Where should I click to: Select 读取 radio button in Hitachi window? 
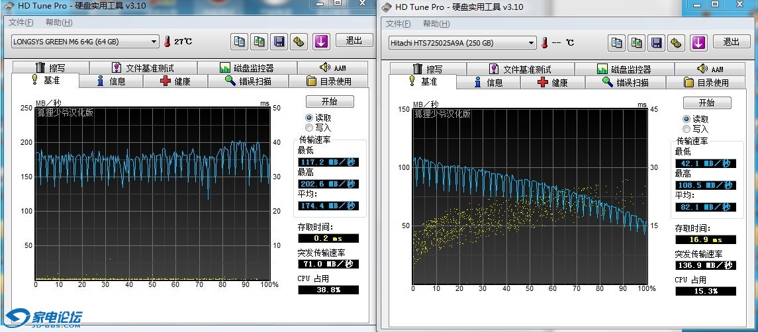click(687, 119)
